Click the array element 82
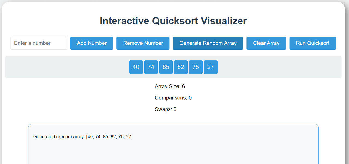This screenshot has width=349, height=164. click(x=181, y=67)
